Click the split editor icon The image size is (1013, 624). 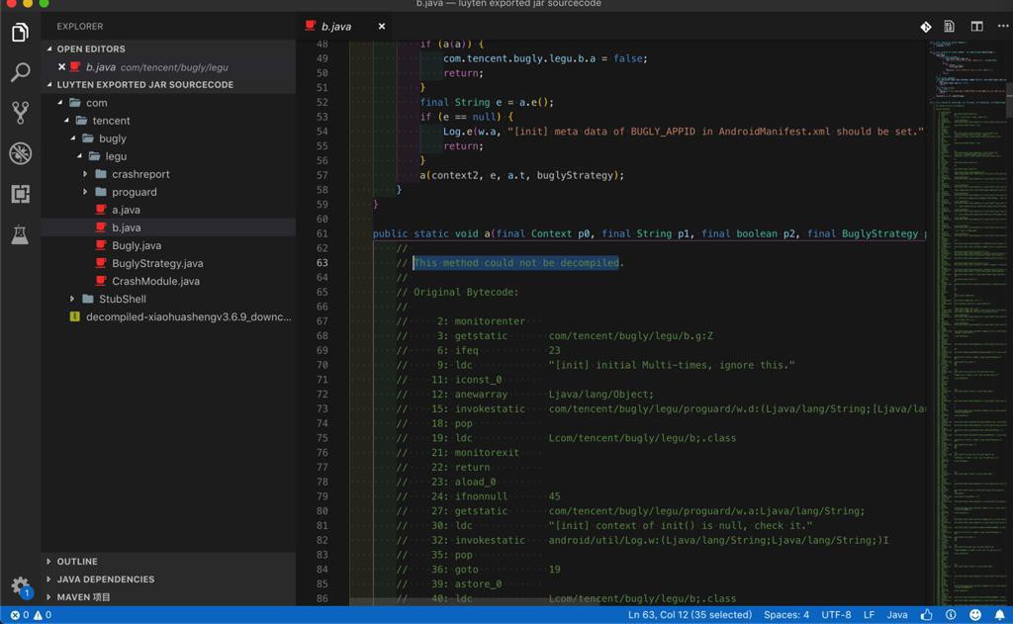pyautogui.click(x=976, y=27)
